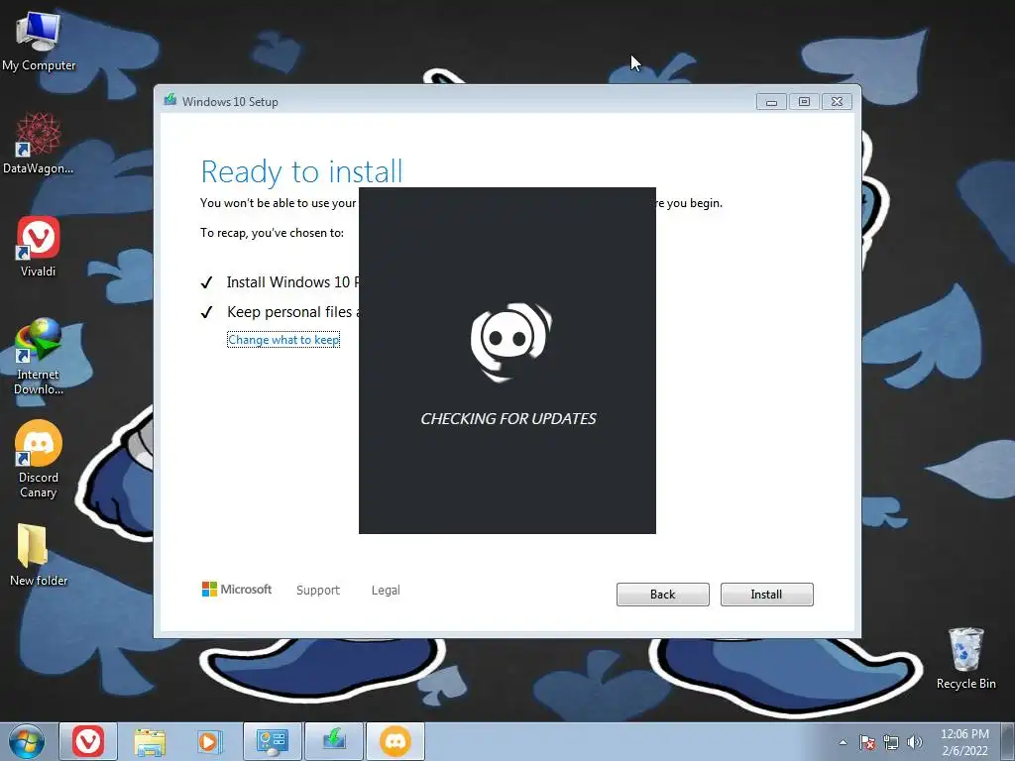Open the Support link

pos(318,591)
